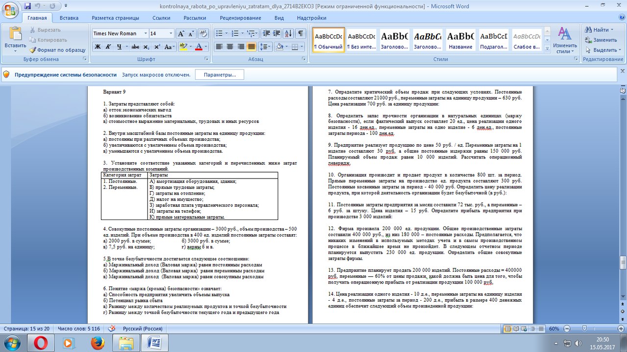The width and height of the screenshot is (627, 352).
Task: Click the 60% zoom level indicator
Action: point(554,329)
